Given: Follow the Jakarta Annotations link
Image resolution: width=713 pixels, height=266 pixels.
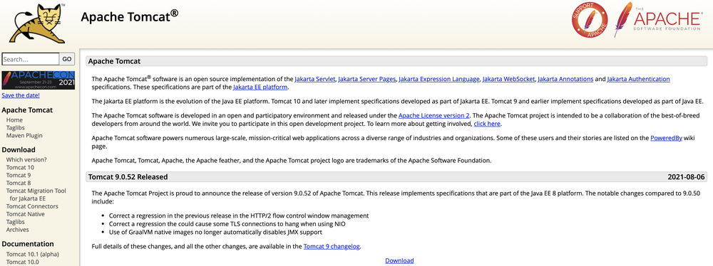Looking at the screenshot, I should coord(565,79).
